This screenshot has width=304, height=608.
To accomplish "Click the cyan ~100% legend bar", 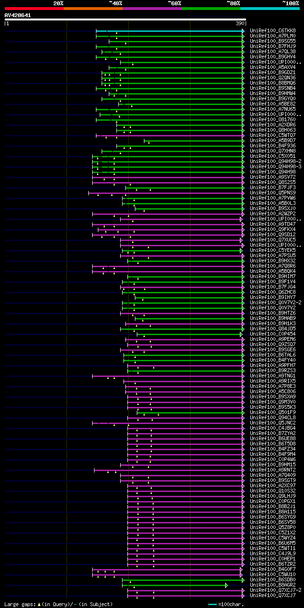I will 270,8.
